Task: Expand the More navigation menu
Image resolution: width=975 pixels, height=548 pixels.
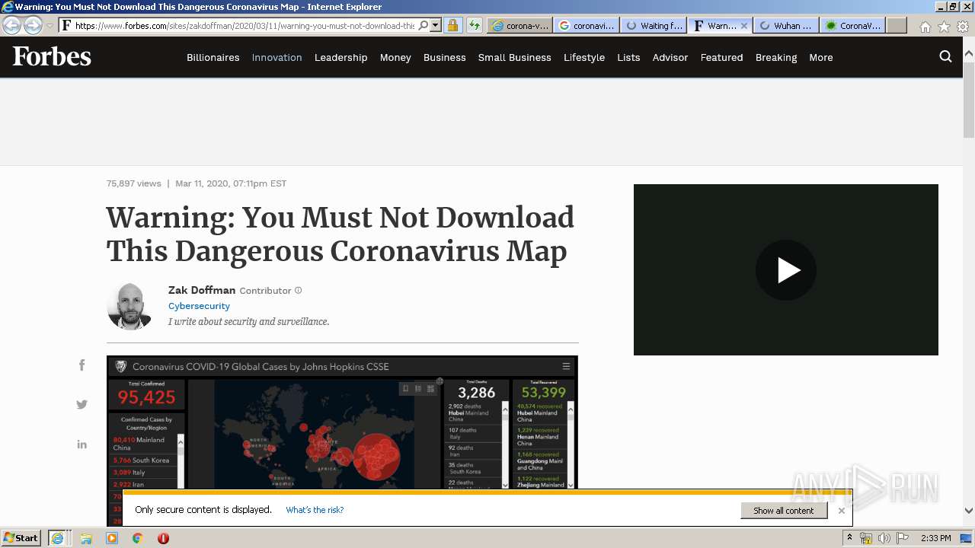Action: pos(821,57)
